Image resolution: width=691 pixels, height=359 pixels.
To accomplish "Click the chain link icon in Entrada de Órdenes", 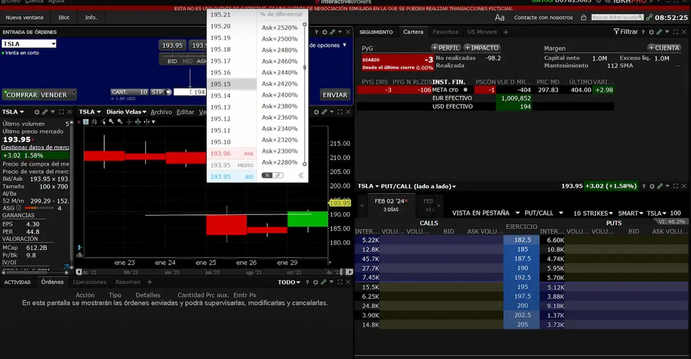I will point(332,32).
